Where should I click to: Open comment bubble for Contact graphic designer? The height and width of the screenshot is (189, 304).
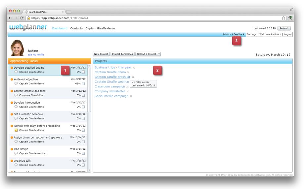(x=16, y=95)
